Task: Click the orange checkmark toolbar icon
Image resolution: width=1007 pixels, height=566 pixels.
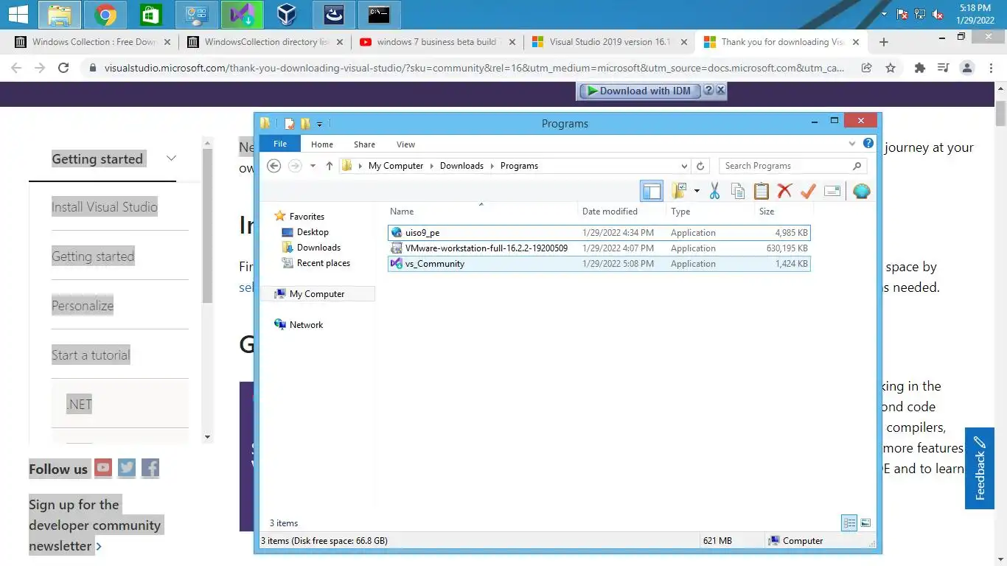Action: [808, 192]
